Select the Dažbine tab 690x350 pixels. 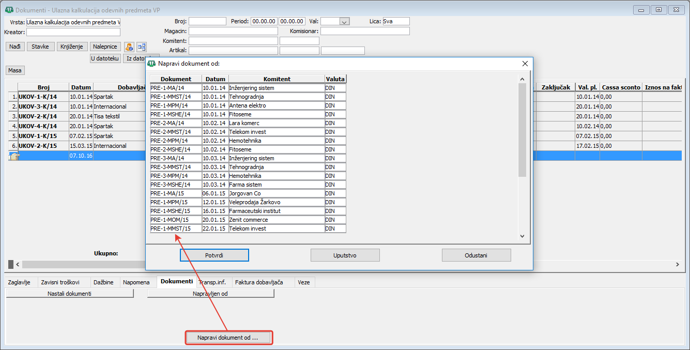pos(103,282)
